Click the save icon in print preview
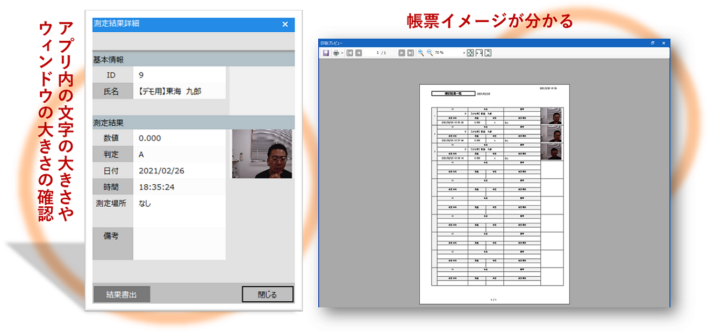 (325, 53)
